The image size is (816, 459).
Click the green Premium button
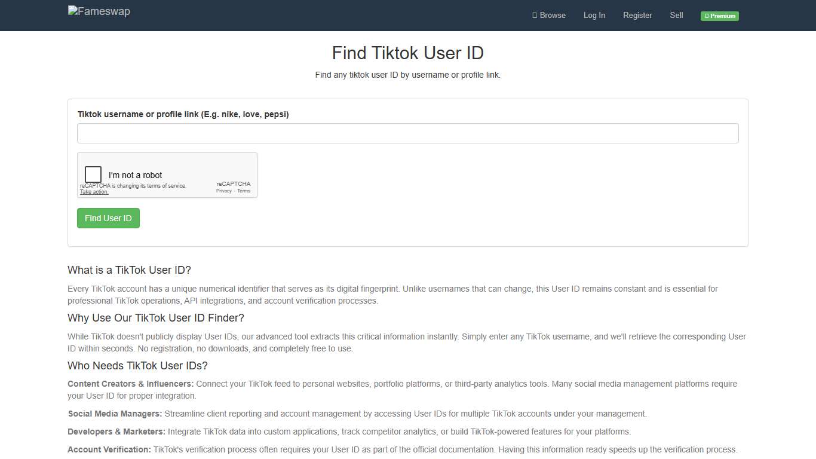[719, 16]
